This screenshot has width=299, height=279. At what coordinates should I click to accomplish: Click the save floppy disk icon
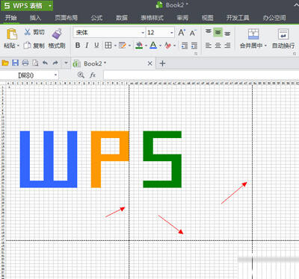click(16, 63)
